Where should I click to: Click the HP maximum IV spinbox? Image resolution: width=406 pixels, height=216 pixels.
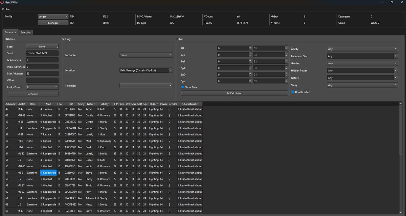click(270, 48)
